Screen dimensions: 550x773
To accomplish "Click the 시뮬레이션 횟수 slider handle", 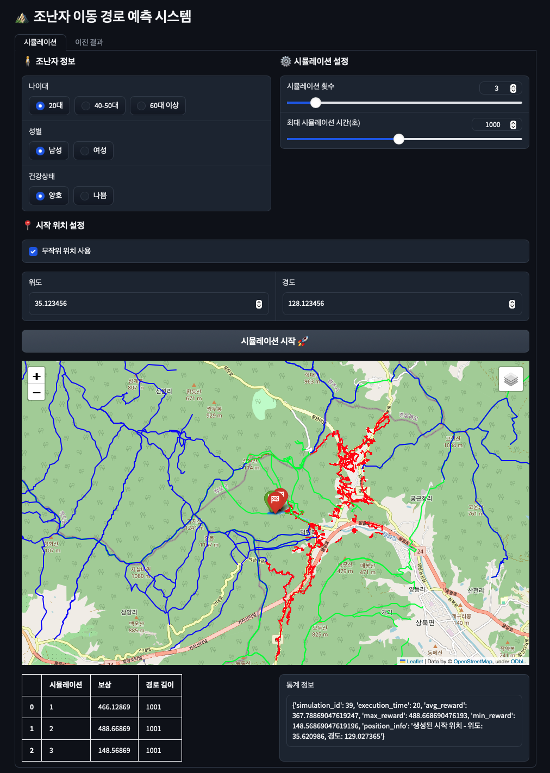I will coord(316,103).
